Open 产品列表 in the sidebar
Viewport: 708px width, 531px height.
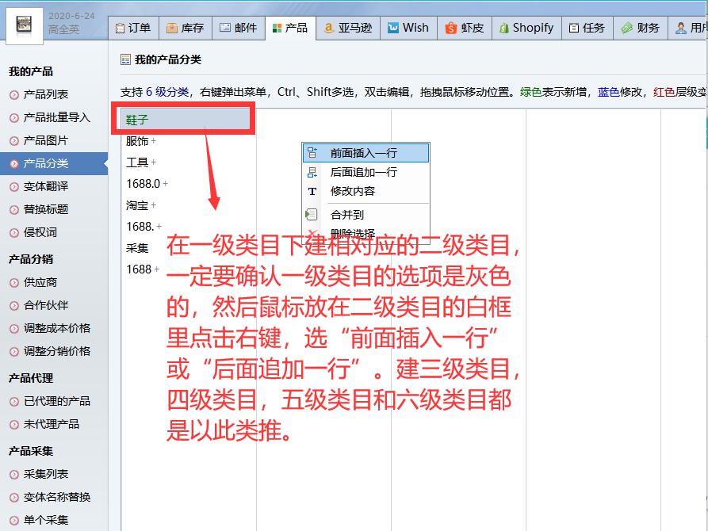[x=46, y=94]
